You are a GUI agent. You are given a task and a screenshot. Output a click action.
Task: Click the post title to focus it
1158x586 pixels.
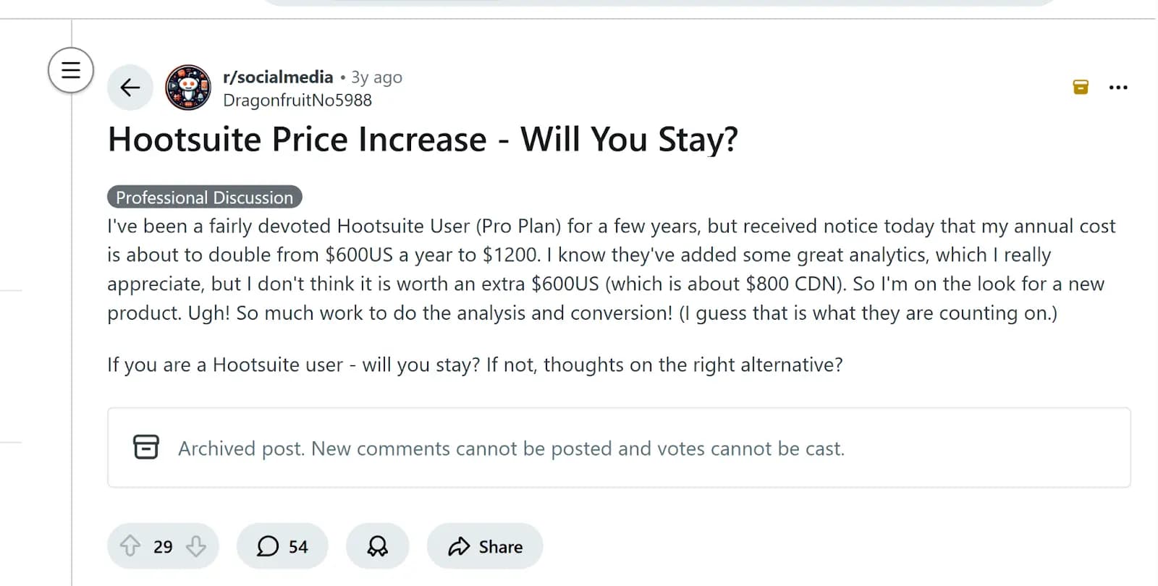(423, 140)
